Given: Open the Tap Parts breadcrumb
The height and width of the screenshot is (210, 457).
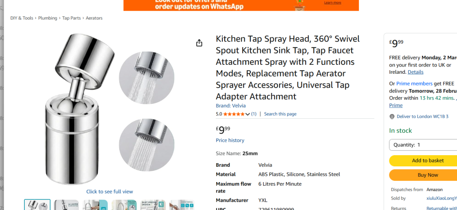Looking at the screenshot, I should [x=72, y=18].
